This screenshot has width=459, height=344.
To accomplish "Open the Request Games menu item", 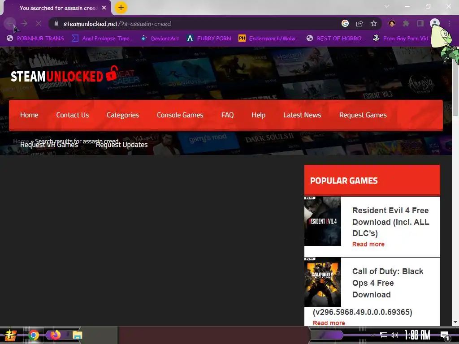I will tap(363, 115).
